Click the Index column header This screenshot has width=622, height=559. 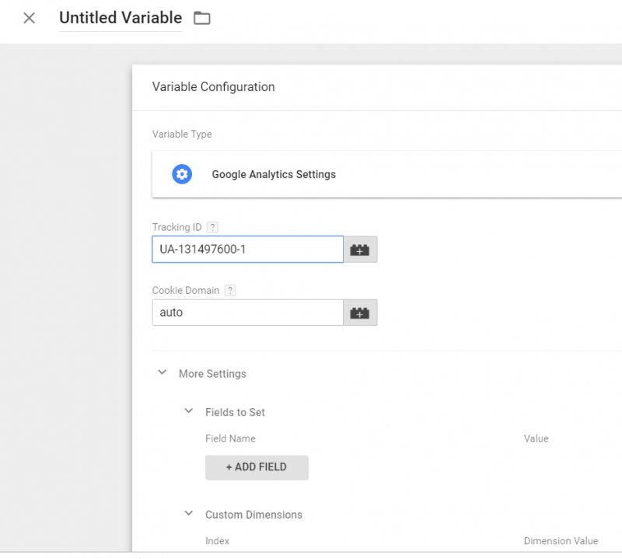click(218, 541)
